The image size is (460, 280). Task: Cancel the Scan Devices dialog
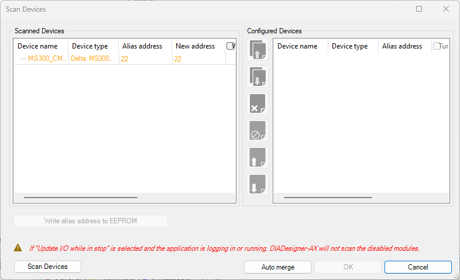coord(417,267)
